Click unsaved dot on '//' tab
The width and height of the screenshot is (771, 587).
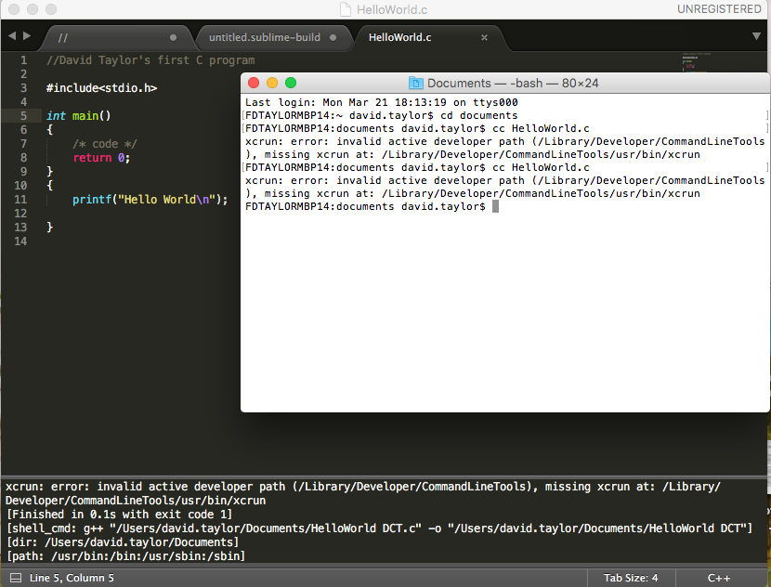coord(173,37)
